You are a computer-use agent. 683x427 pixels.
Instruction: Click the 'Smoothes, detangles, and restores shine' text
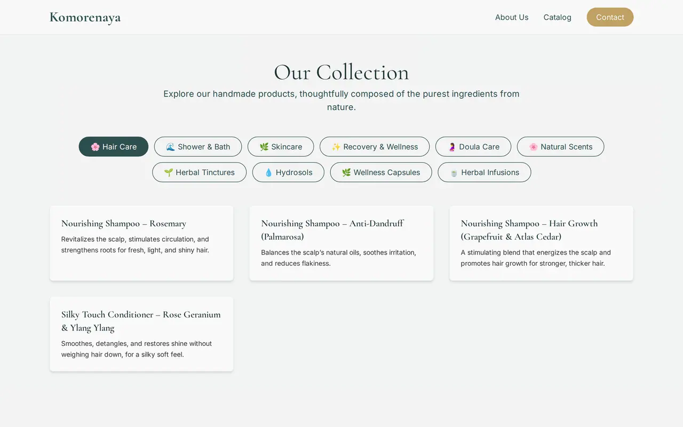pos(137,349)
